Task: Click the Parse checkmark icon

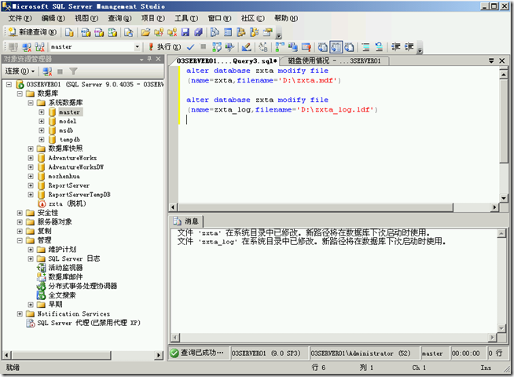Action: tap(190, 47)
